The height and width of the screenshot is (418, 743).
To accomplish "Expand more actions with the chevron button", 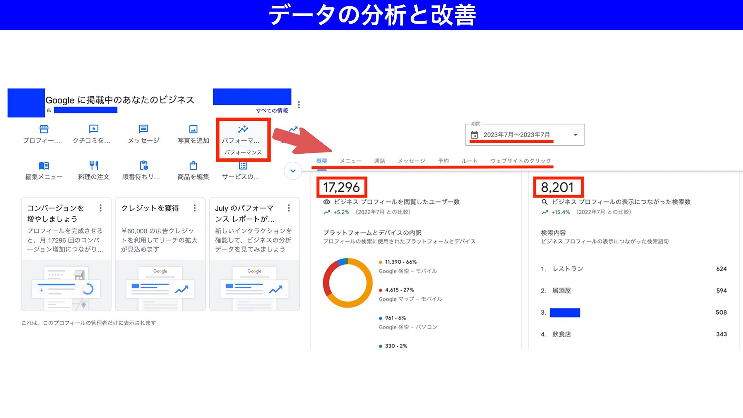I will 293,171.
